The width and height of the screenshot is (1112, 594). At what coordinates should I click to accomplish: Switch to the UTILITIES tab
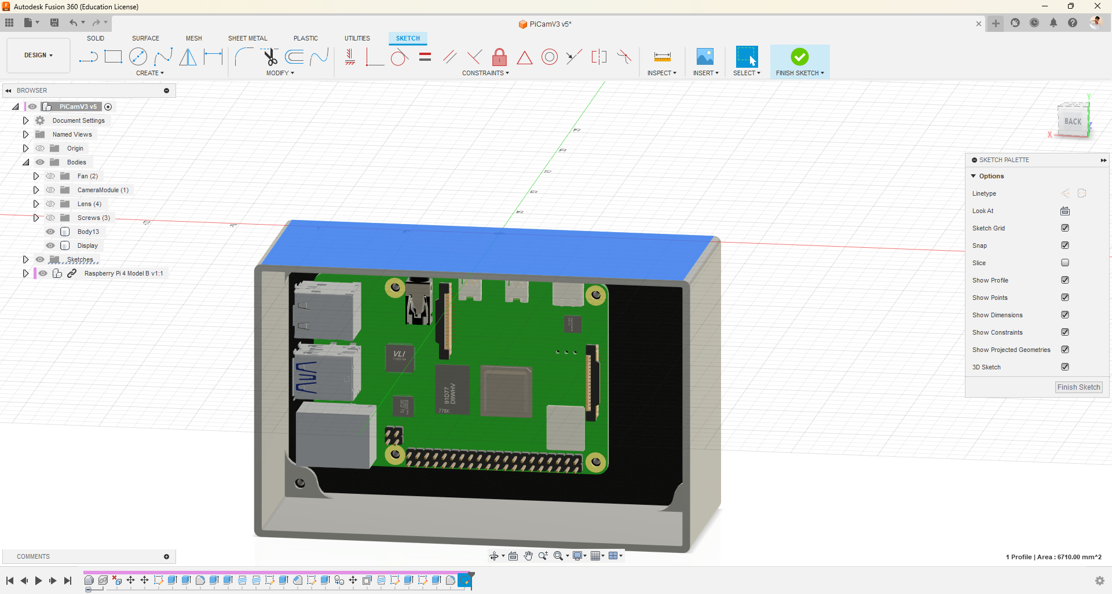point(357,38)
